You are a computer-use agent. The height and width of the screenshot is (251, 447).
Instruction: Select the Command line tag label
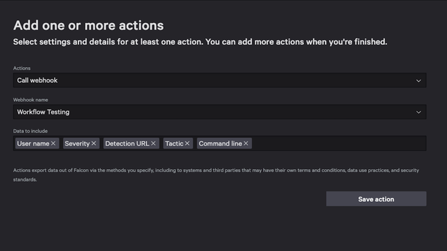[x=220, y=143]
